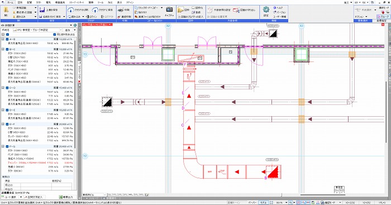Viewport: 391px width, 205px height.
Task: Open the 図形 ribbon tab
Action: (20, 2)
